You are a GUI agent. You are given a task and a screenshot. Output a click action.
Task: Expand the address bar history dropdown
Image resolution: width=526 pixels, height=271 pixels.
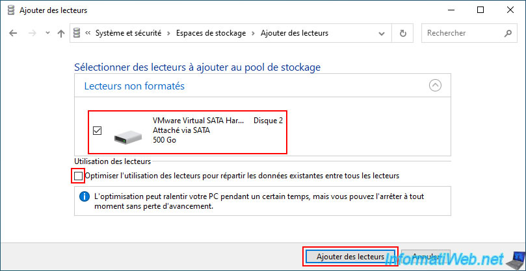pos(381,34)
